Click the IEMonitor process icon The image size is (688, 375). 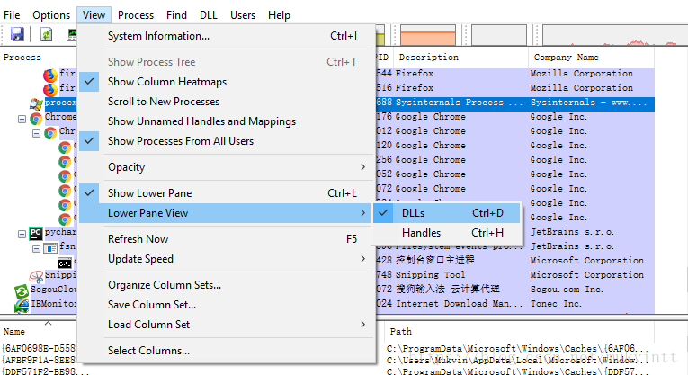pyautogui.click(x=22, y=305)
